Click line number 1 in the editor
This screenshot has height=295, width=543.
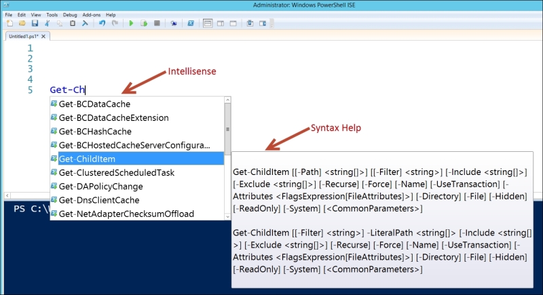(x=30, y=48)
